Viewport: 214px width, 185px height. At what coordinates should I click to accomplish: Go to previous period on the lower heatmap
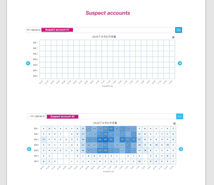tap(29, 149)
